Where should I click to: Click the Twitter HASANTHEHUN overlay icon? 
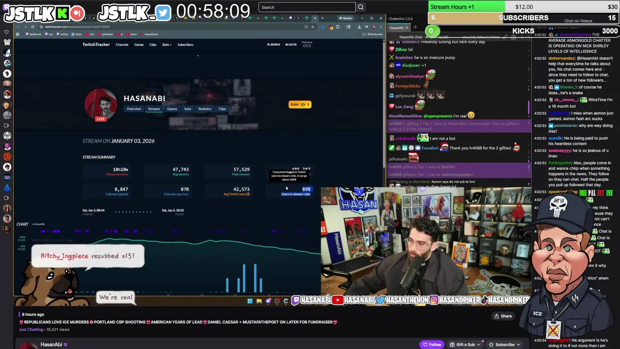coord(380,301)
